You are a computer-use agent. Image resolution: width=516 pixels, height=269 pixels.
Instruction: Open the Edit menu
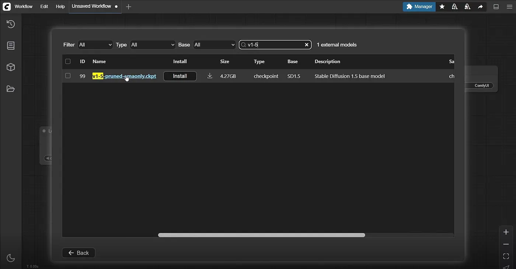click(44, 7)
